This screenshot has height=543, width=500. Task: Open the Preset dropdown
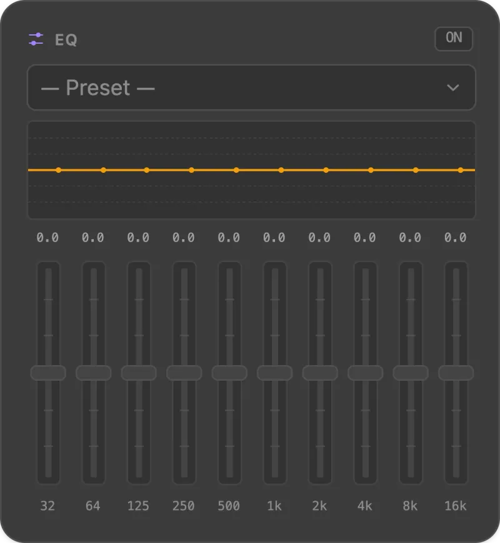(251, 87)
